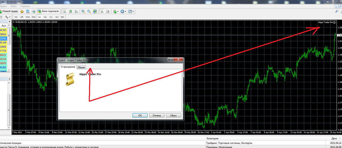342x148 pixels.
Task: Close the Navigator panel below Market Watch
Action: coord(10,79)
